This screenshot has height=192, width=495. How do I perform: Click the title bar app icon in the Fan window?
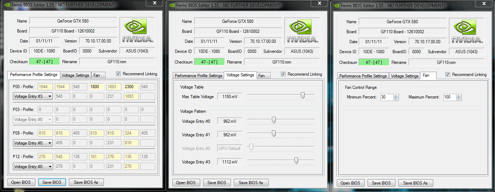[335, 5]
